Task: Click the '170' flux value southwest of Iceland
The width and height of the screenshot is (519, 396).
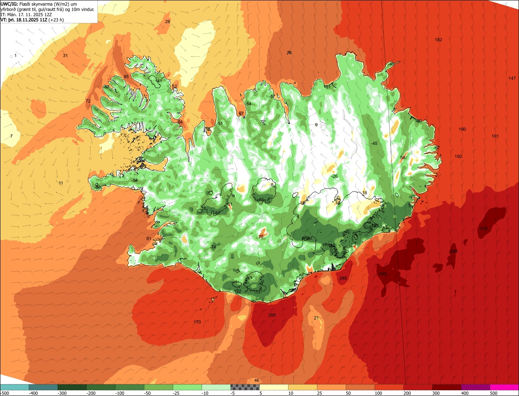Action: click(197, 322)
